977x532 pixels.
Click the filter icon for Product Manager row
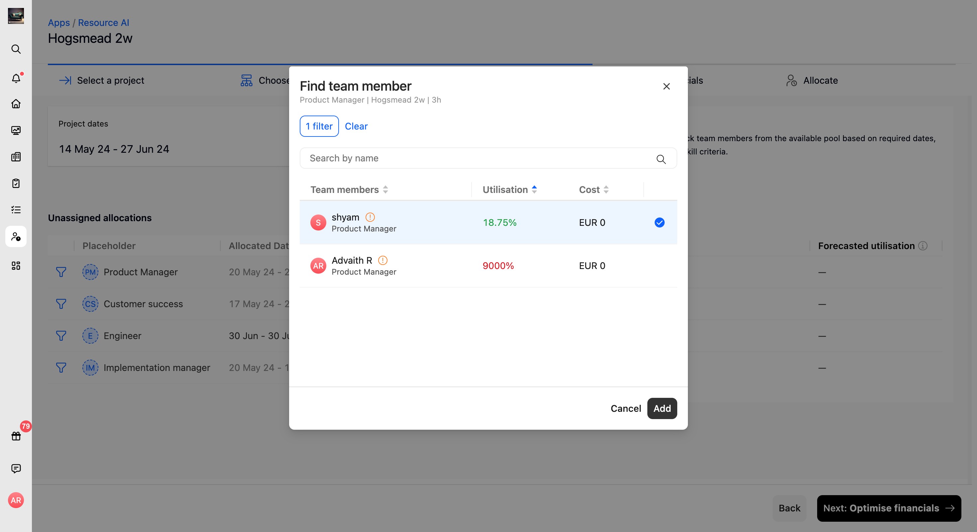[61, 272]
